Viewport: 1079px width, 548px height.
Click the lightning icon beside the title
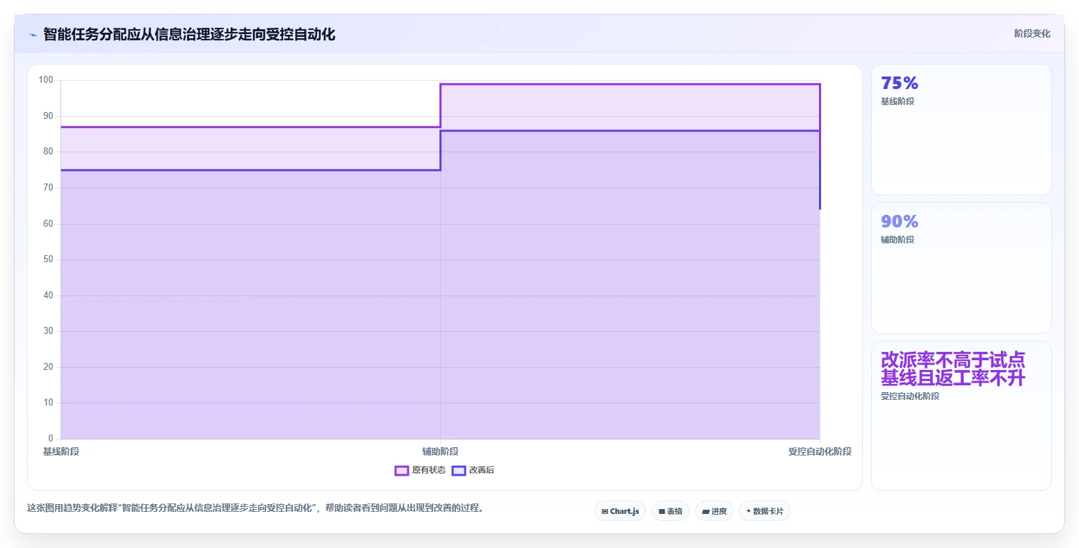tap(33, 35)
